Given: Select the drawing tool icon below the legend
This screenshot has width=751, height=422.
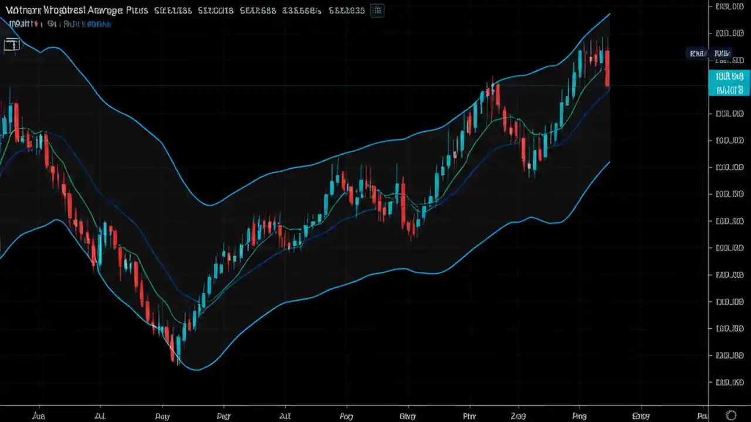Looking at the screenshot, I should [x=12, y=45].
